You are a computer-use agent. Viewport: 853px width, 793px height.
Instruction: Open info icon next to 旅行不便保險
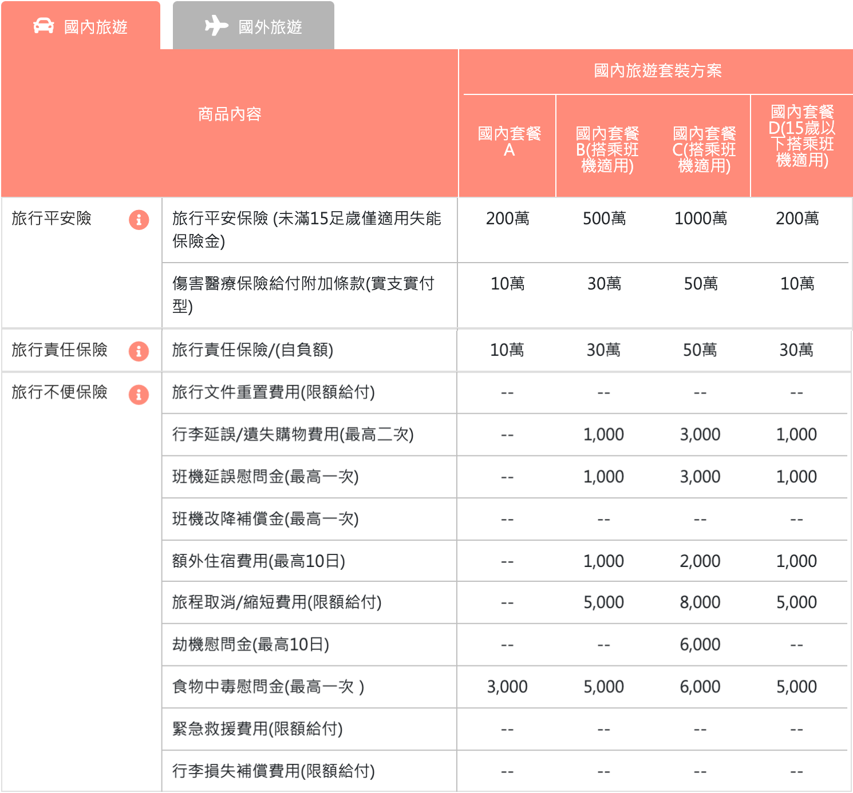pos(139,394)
